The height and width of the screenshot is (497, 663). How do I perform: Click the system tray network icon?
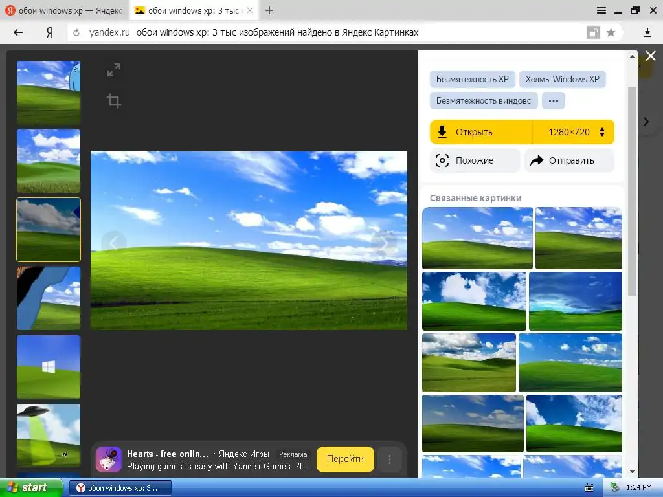(615, 487)
